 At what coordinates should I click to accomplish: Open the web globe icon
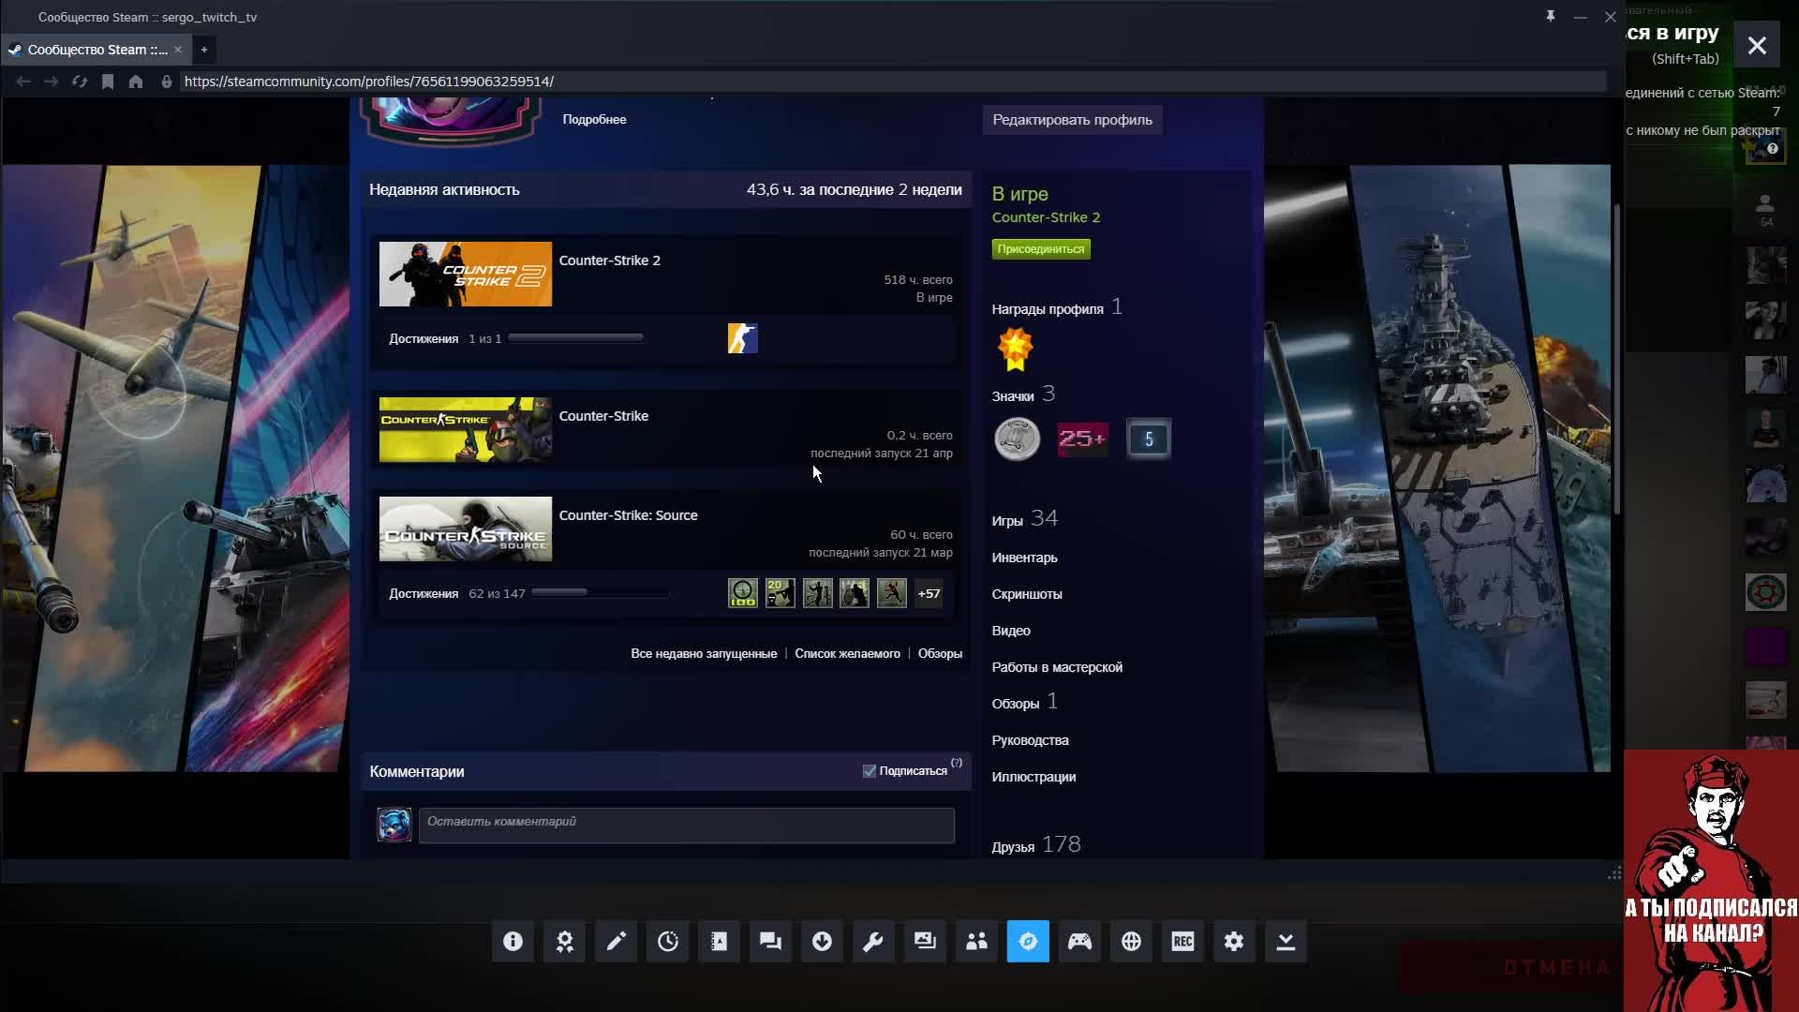tap(1131, 942)
